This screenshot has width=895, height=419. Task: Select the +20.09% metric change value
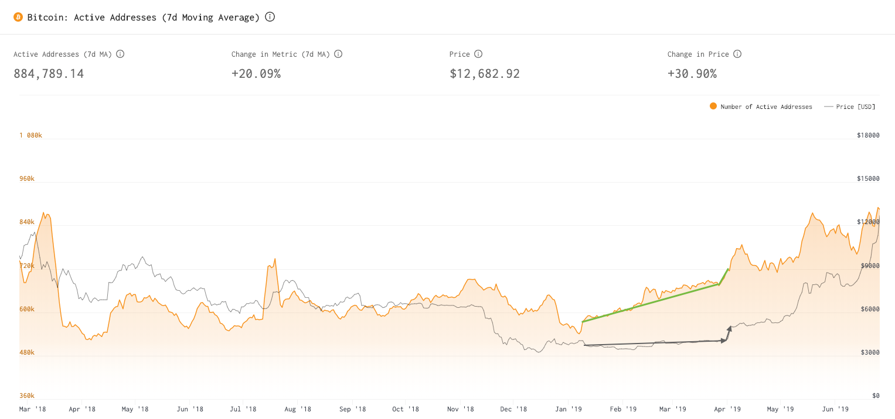[256, 74]
